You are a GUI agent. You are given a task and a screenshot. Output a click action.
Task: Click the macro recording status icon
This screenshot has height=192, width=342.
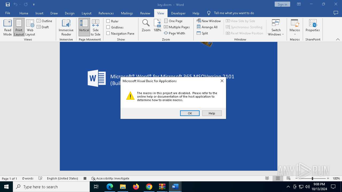(85, 178)
